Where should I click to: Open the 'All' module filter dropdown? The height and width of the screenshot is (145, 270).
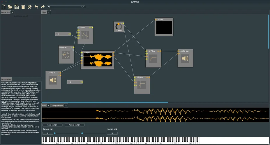(66, 7)
